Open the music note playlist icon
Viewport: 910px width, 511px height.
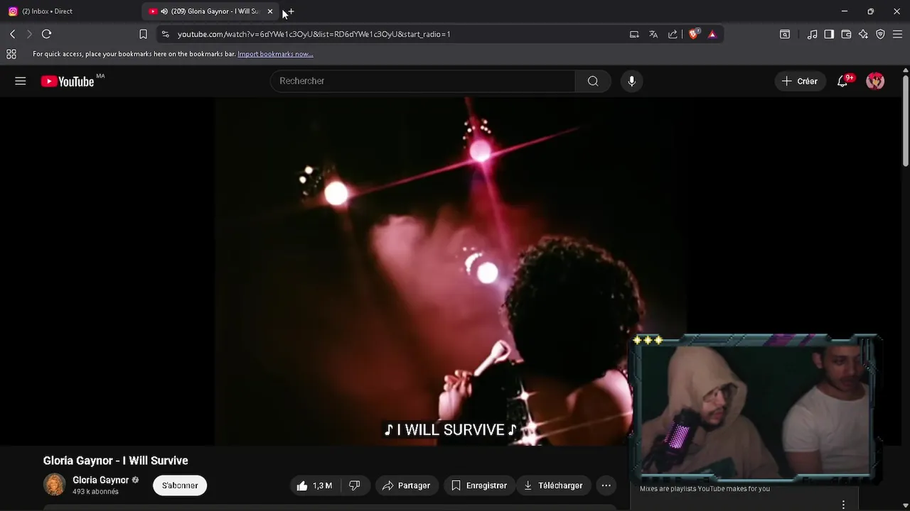coord(812,34)
